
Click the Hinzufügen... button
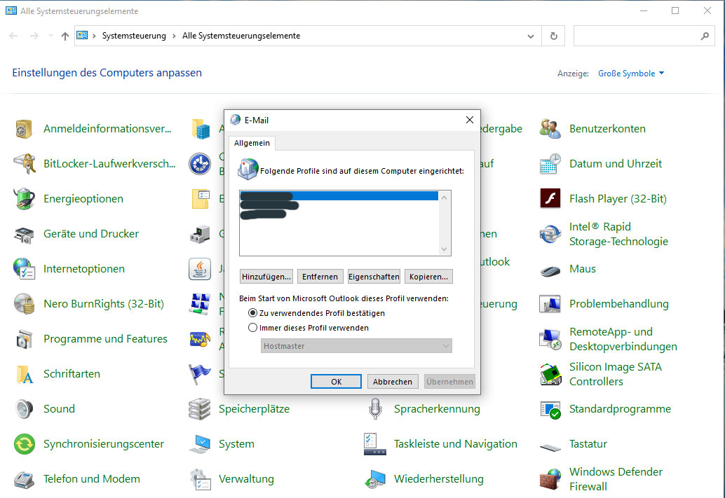266,277
